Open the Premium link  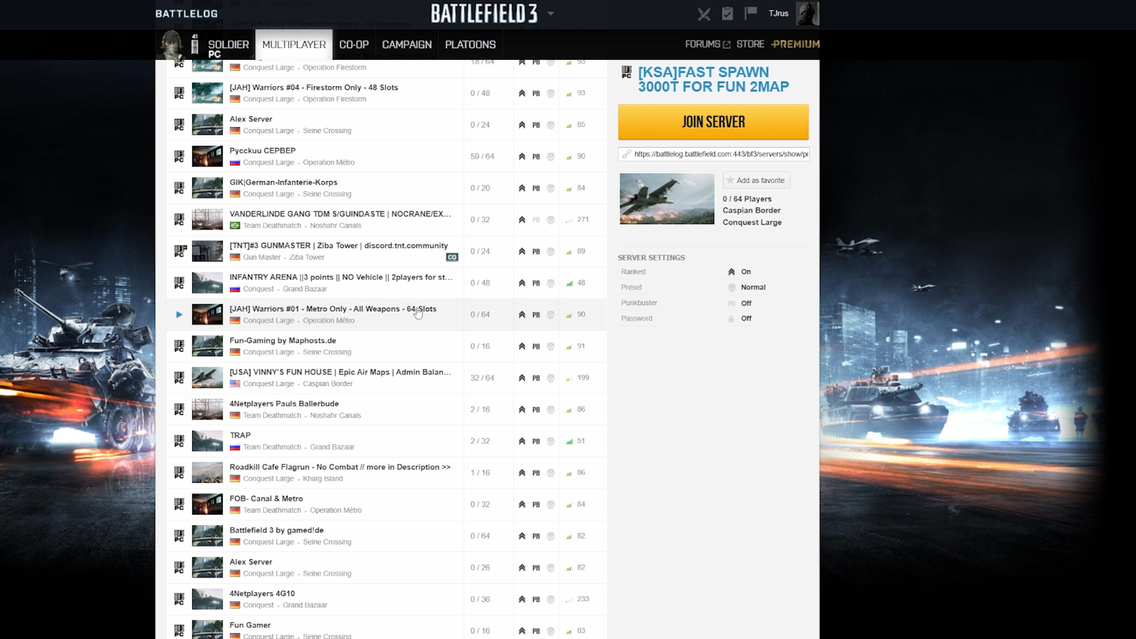click(x=795, y=44)
